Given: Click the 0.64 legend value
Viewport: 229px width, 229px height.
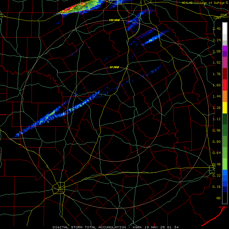Looking at the screenshot, I should (x=217, y=153).
